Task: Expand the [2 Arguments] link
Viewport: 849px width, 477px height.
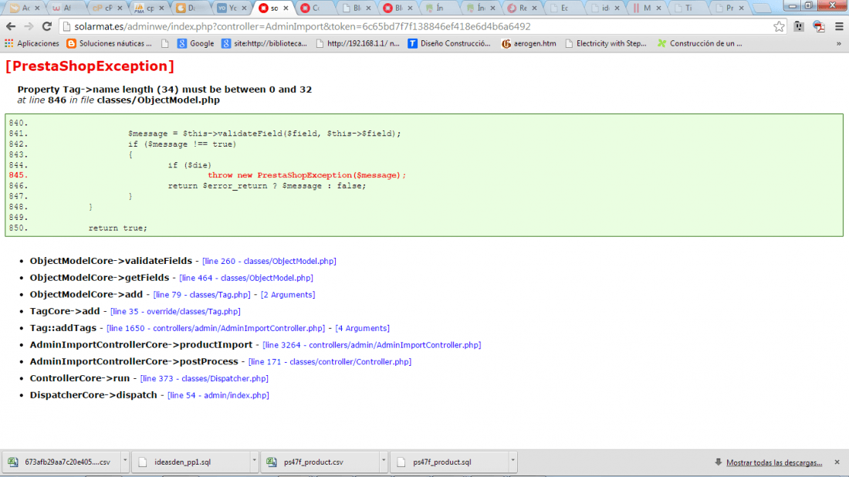Action: [288, 295]
